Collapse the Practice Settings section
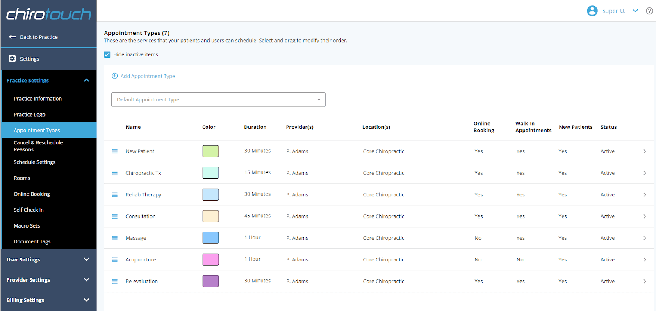 tap(87, 80)
